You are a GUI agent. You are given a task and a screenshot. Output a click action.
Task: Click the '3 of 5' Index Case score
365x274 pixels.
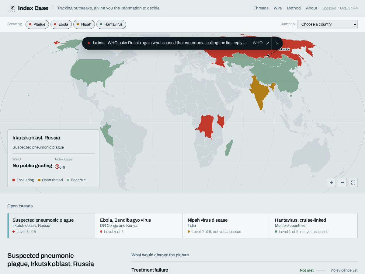60,167
